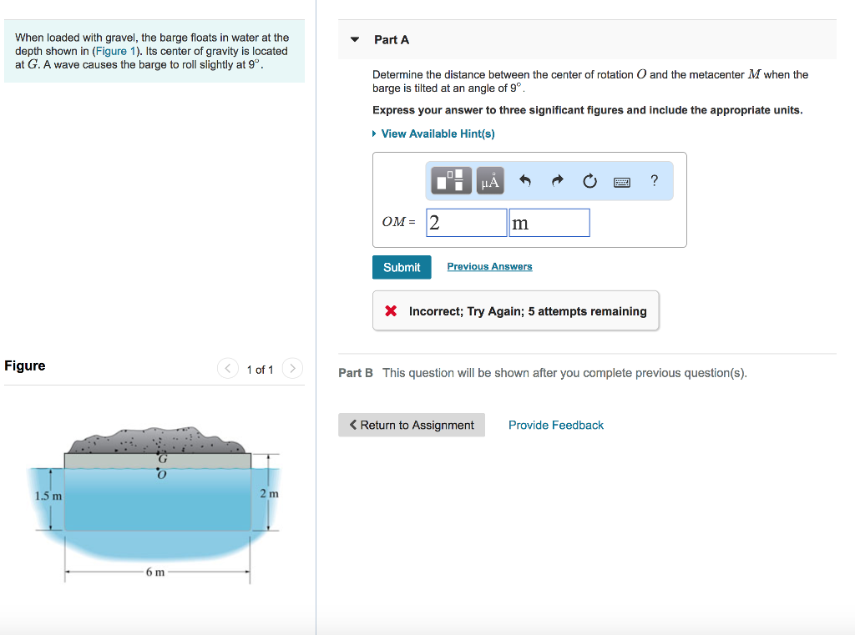Open the units (μÅ) icon
The height and width of the screenshot is (635, 855).
tap(489, 180)
